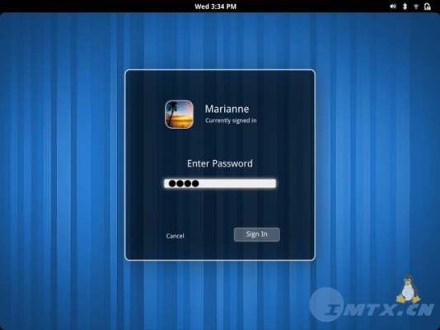Open the Wi-Fi network indicator
Image resolution: width=440 pixels, height=330 pixels.
tap(416, 7)
